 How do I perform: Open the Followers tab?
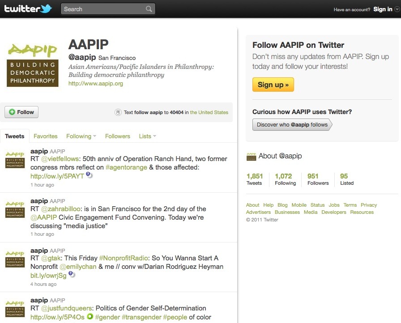click(118, 136)
